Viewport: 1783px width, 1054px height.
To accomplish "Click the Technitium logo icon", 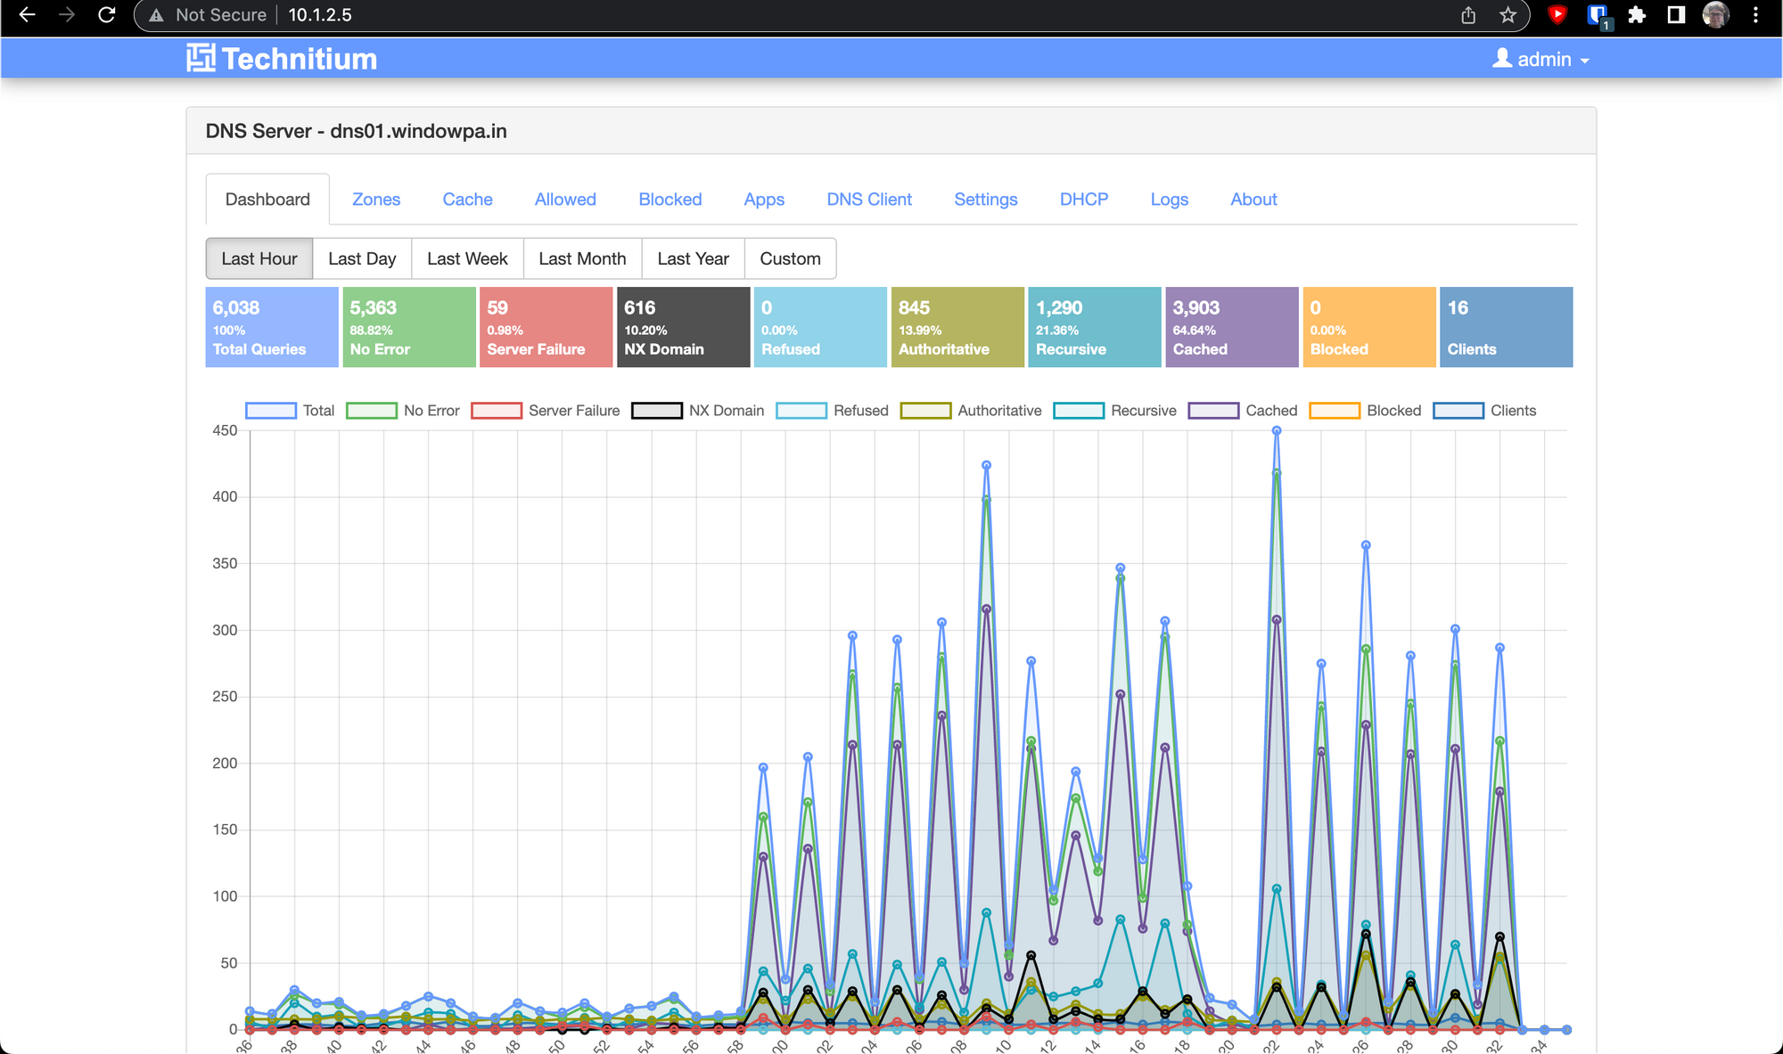I will 201,59.
